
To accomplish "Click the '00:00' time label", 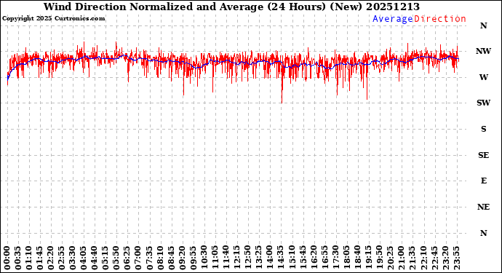I will point(7,258).
